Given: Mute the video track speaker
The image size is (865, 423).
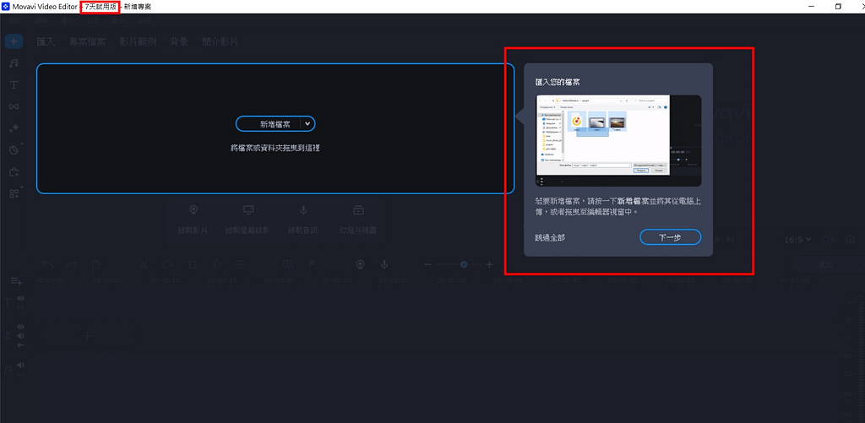Looking at the screenshot, I should (x=21, y=336).
